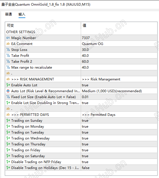Viewport: 159px width, 178px height.
Task: Select the Disable Trading on NFP Friday label
Action: click(x=36, y=162)
